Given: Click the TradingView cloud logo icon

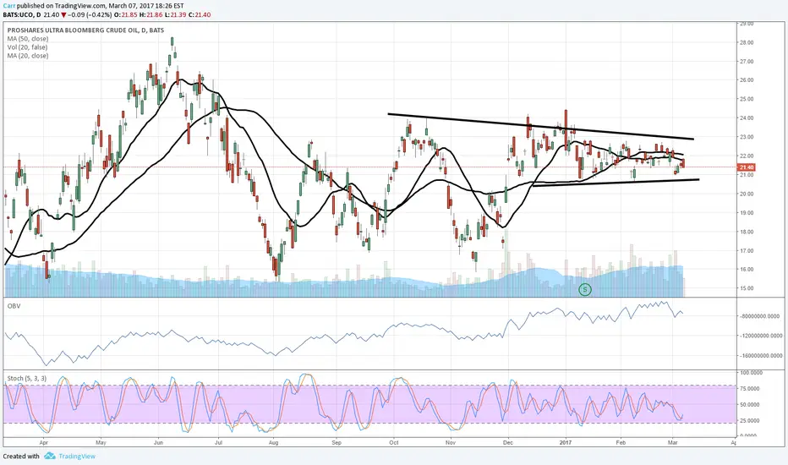Looking at the screenshot, I should tap(49, 456).
